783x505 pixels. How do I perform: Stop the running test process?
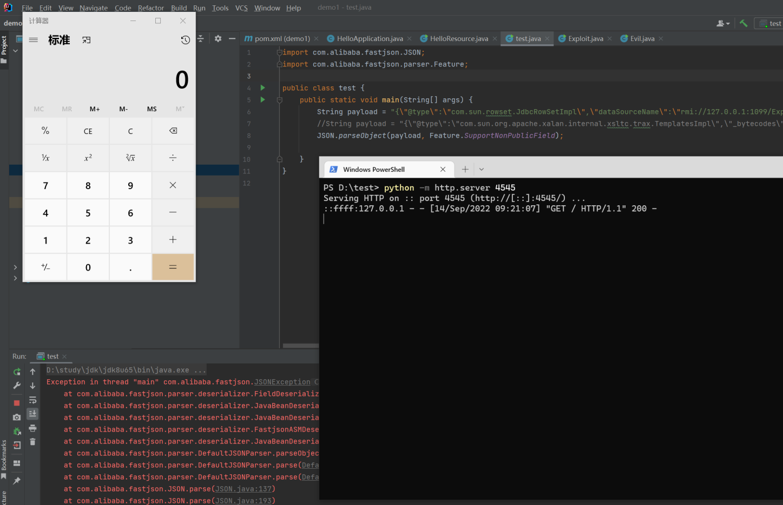click(17, 403)
